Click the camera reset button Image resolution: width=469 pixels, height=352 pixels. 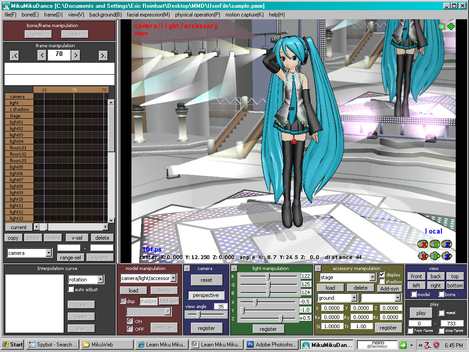(x=207, y=280)
